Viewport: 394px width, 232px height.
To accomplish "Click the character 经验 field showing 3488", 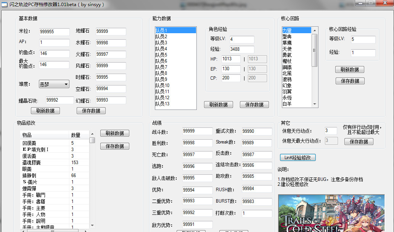I will [242, 49].
